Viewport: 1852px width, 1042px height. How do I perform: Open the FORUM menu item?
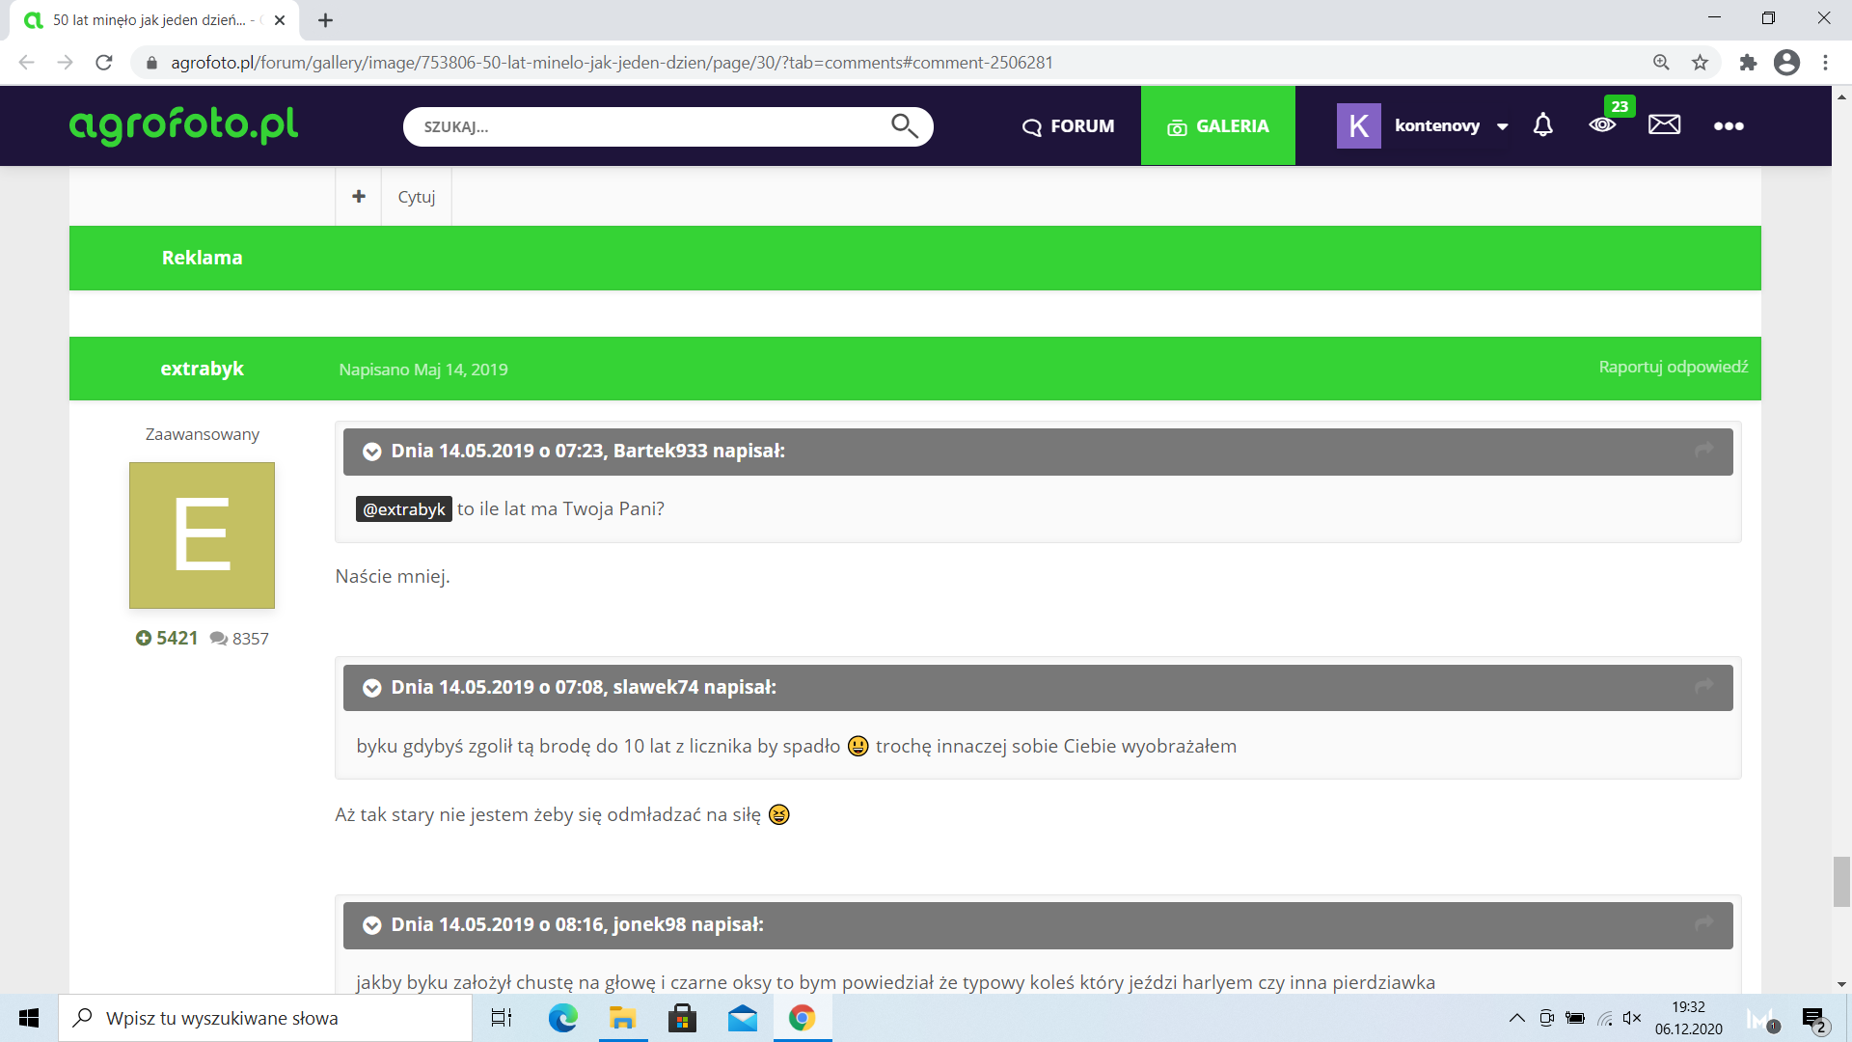pos(1068,126)
